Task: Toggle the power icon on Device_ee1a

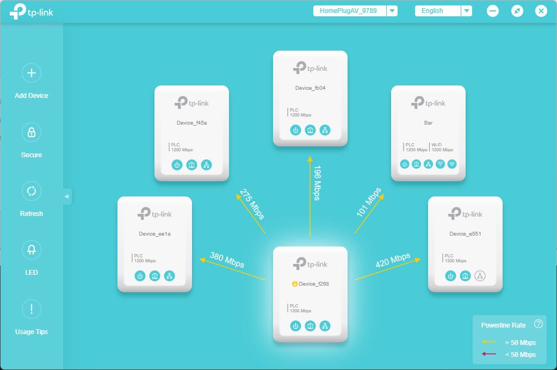Action: pos(140,276)
